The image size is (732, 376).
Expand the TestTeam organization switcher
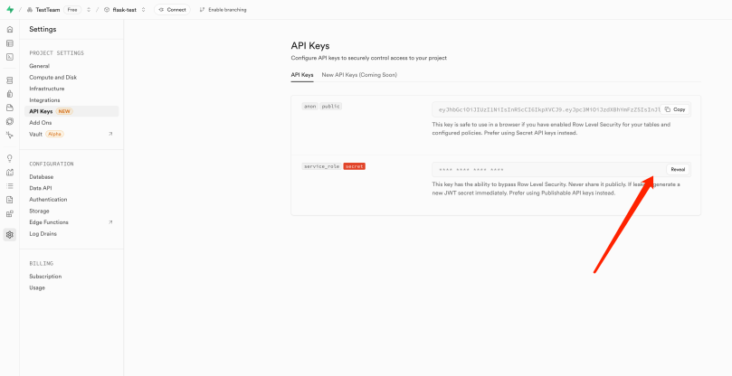(x=89, y=9)
